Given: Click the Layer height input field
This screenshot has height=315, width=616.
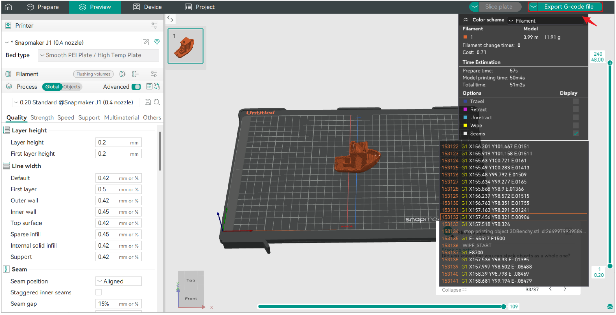Looking at the screenshot, I should [118, 143].
